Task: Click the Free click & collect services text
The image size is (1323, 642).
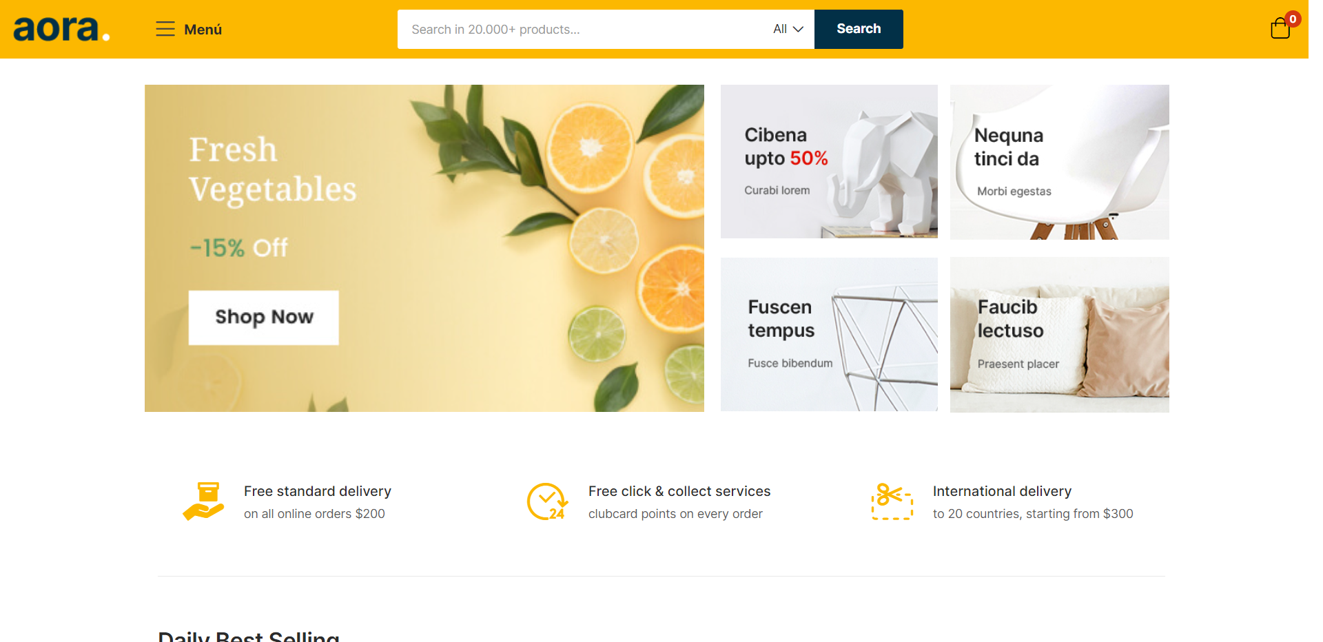Action: (679, 491)
